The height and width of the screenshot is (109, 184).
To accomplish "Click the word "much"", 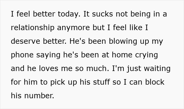I will pos(97,69).
